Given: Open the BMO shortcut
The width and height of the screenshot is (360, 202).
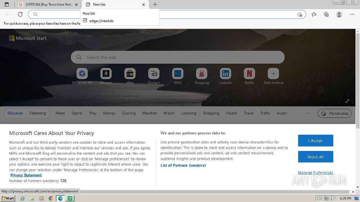Looking at the screenshot, I should [x=178, y=76].
